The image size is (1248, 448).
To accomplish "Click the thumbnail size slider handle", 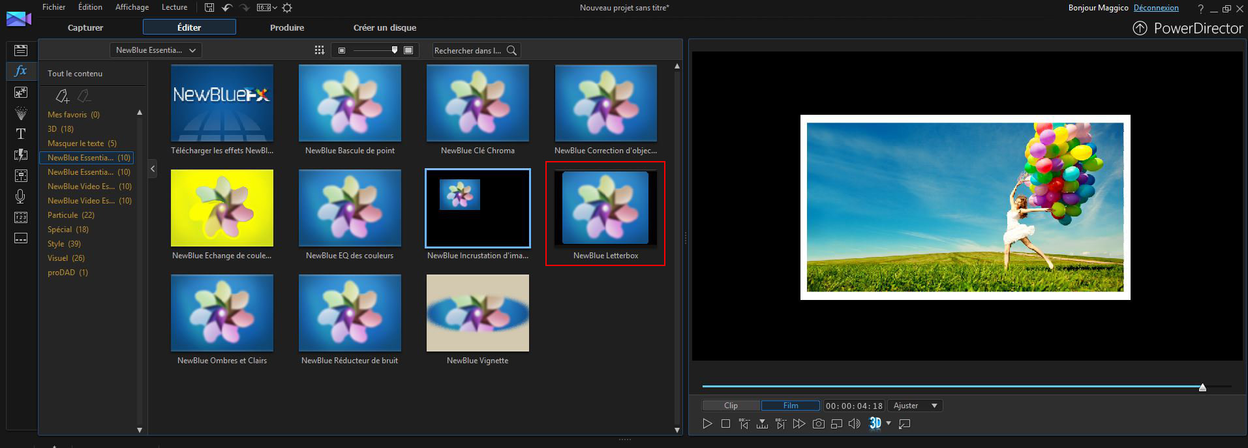I will 394,50.
